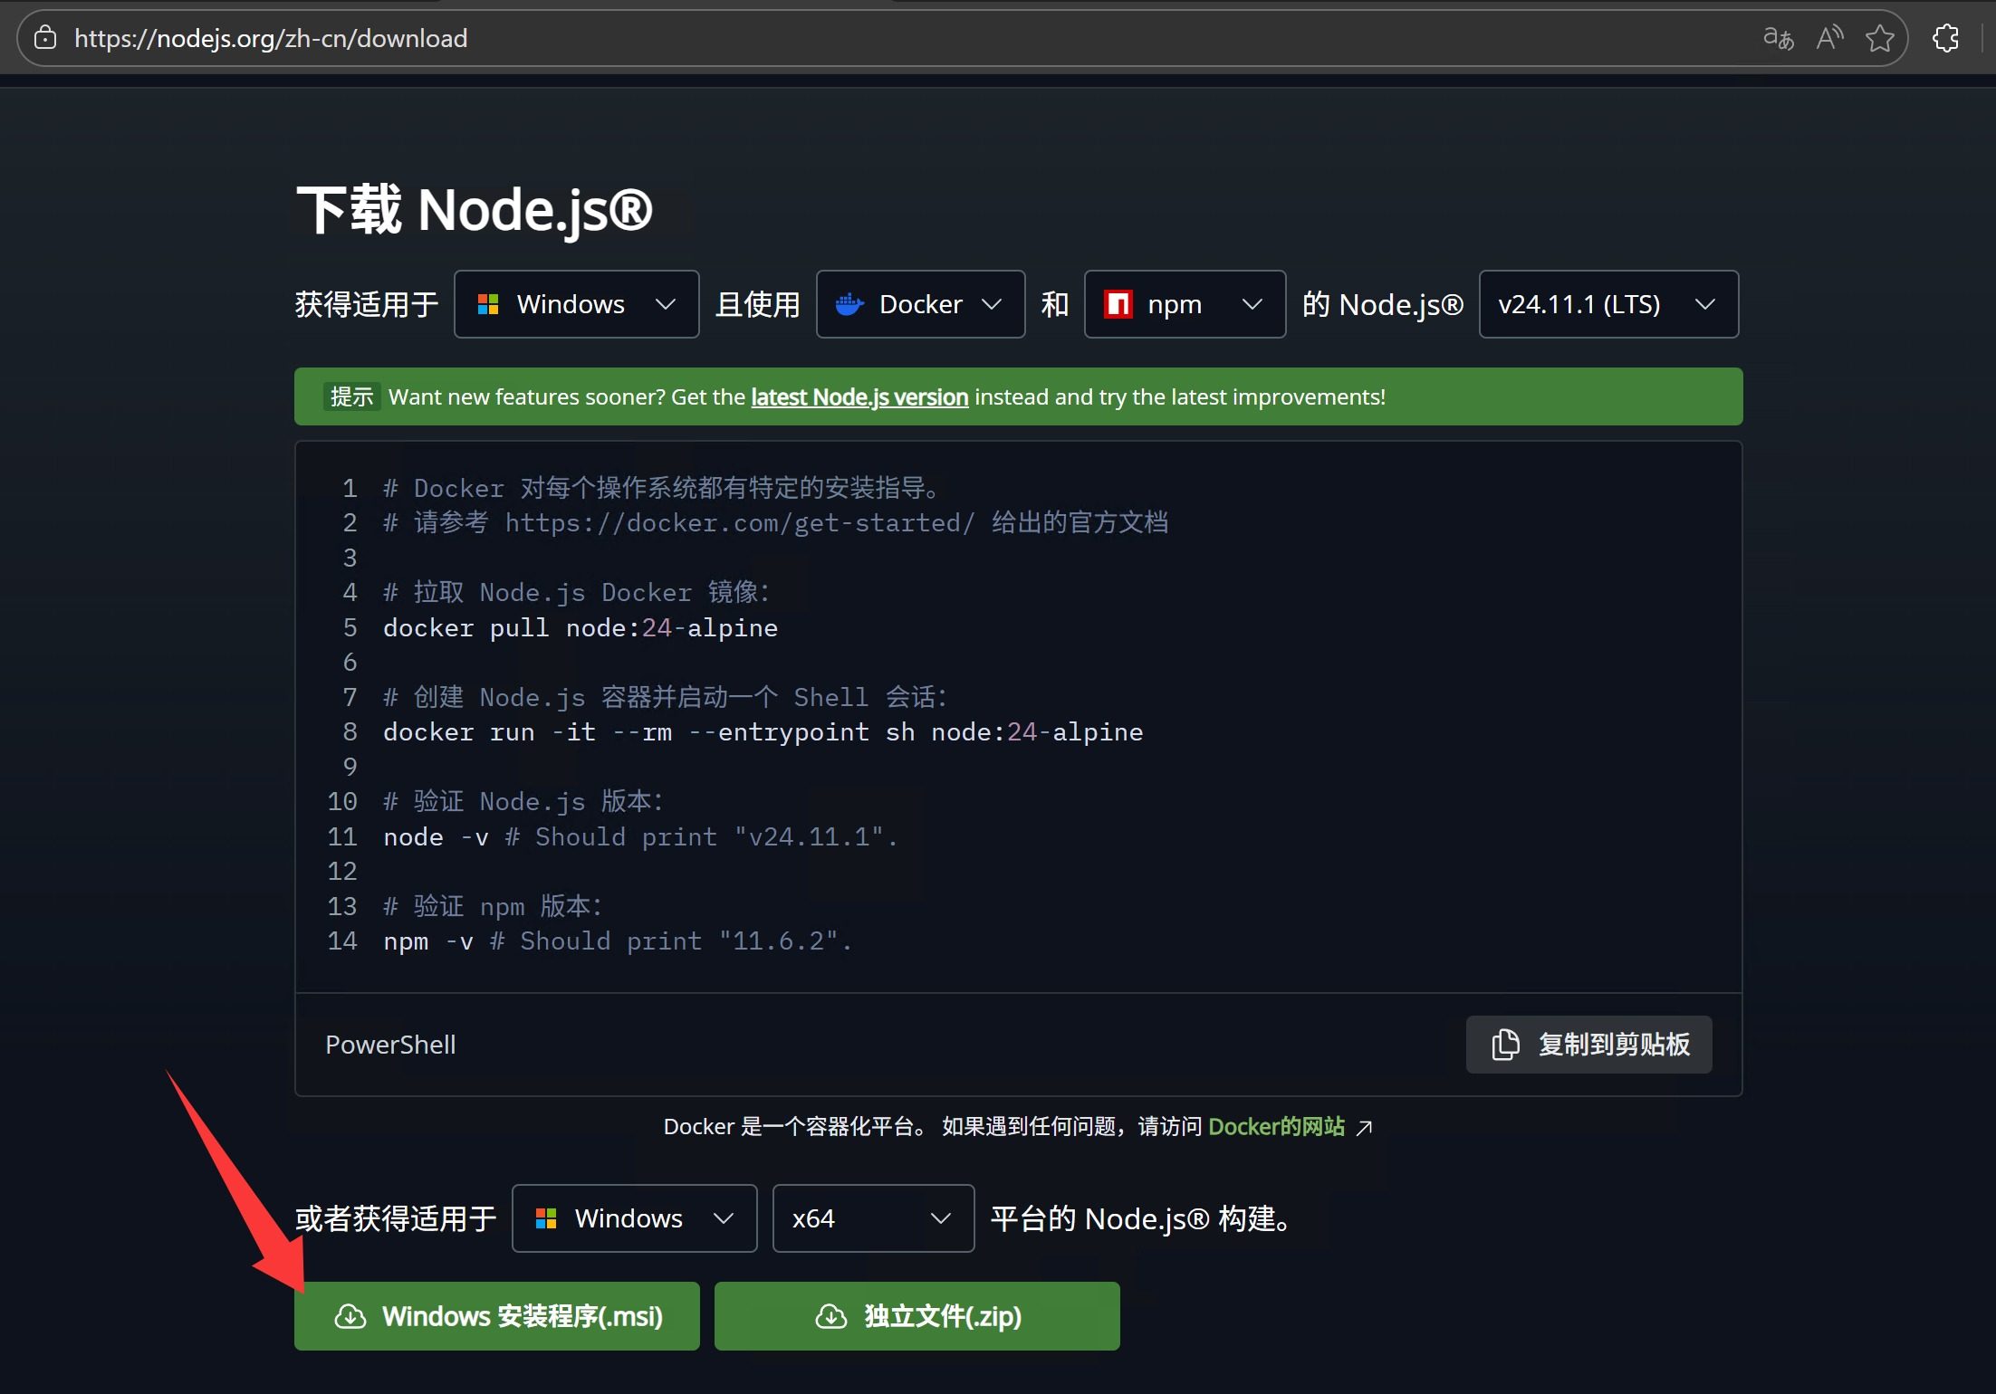Click cloud download icon on zip button
The width and height of the screenshot is (1996, 1394).
click(830, 1316)
